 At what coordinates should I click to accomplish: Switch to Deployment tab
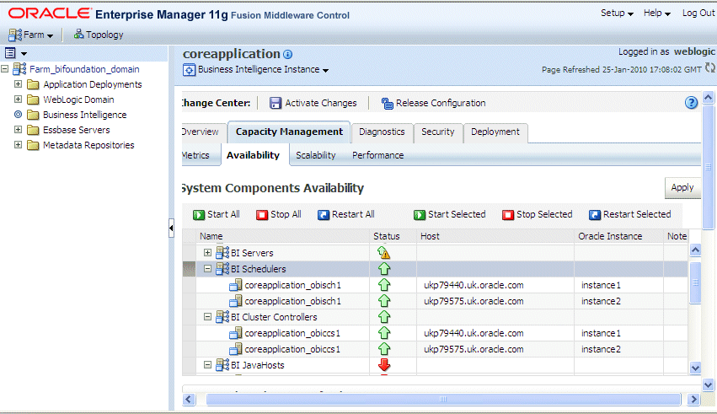coord(495,132)
